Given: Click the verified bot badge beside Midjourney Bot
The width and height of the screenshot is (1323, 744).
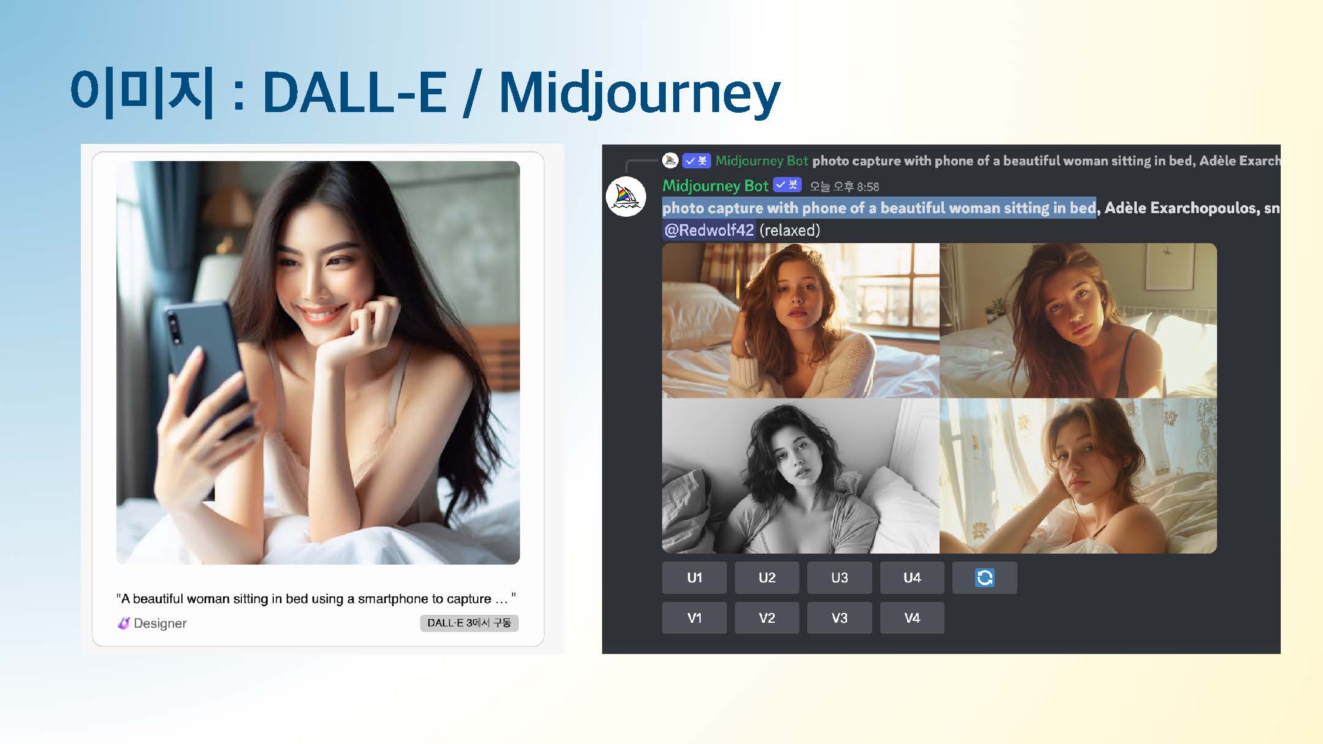Looking at the screenshot, I should point(787,185).
